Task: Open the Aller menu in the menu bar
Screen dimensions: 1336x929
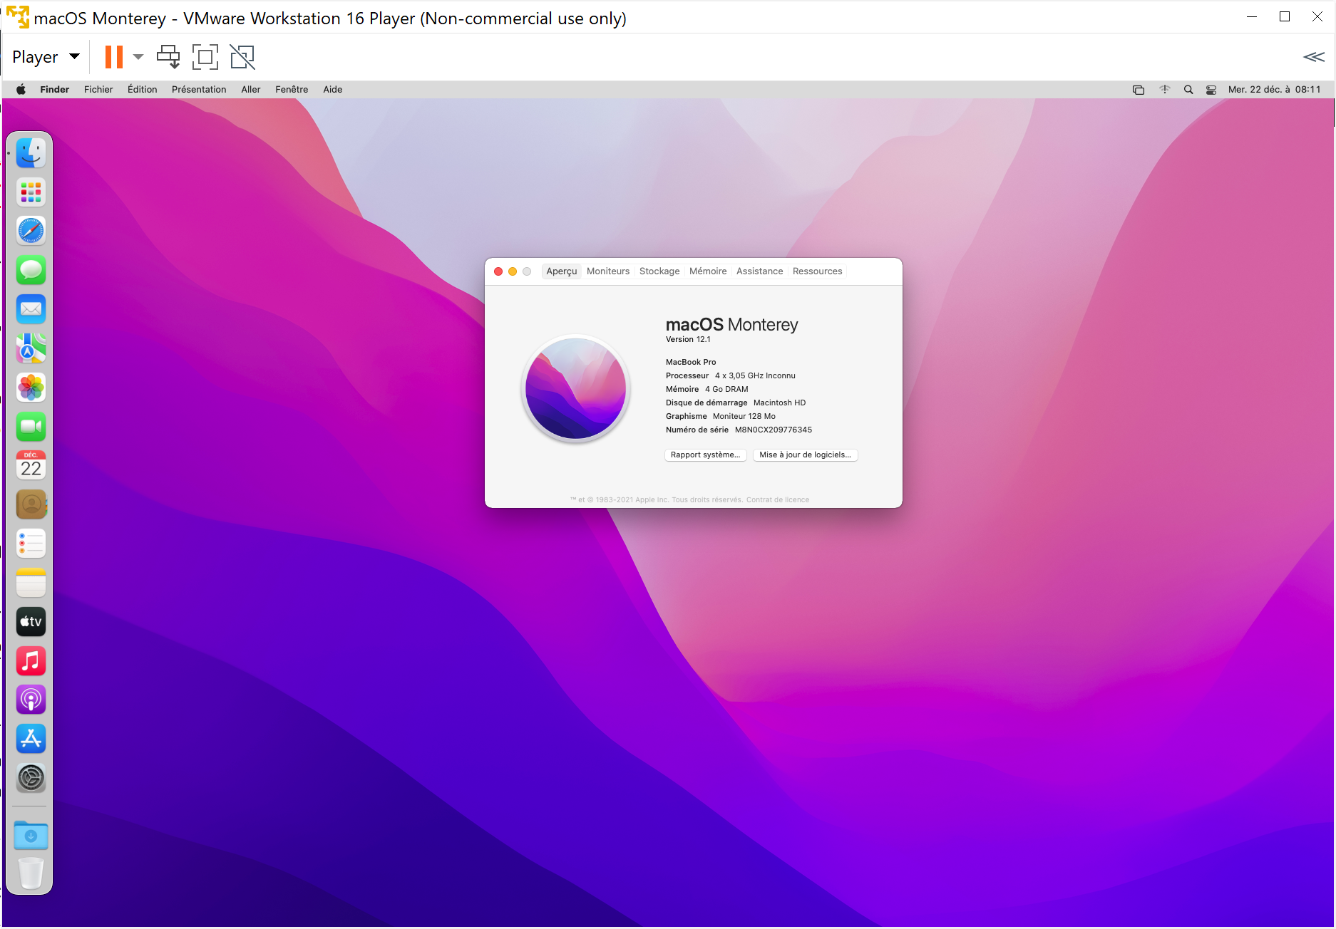Action: pyautogui.click(x=250, y=89)
